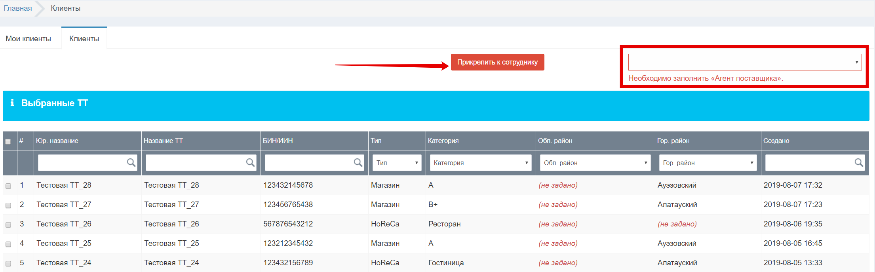Select the Клиенты tab

click(84, 38)
